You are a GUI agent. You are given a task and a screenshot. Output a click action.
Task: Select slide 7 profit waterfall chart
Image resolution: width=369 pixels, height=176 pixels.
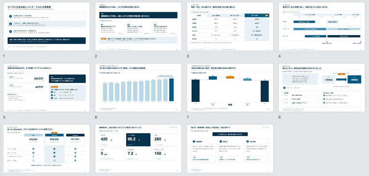pos(230,88)
